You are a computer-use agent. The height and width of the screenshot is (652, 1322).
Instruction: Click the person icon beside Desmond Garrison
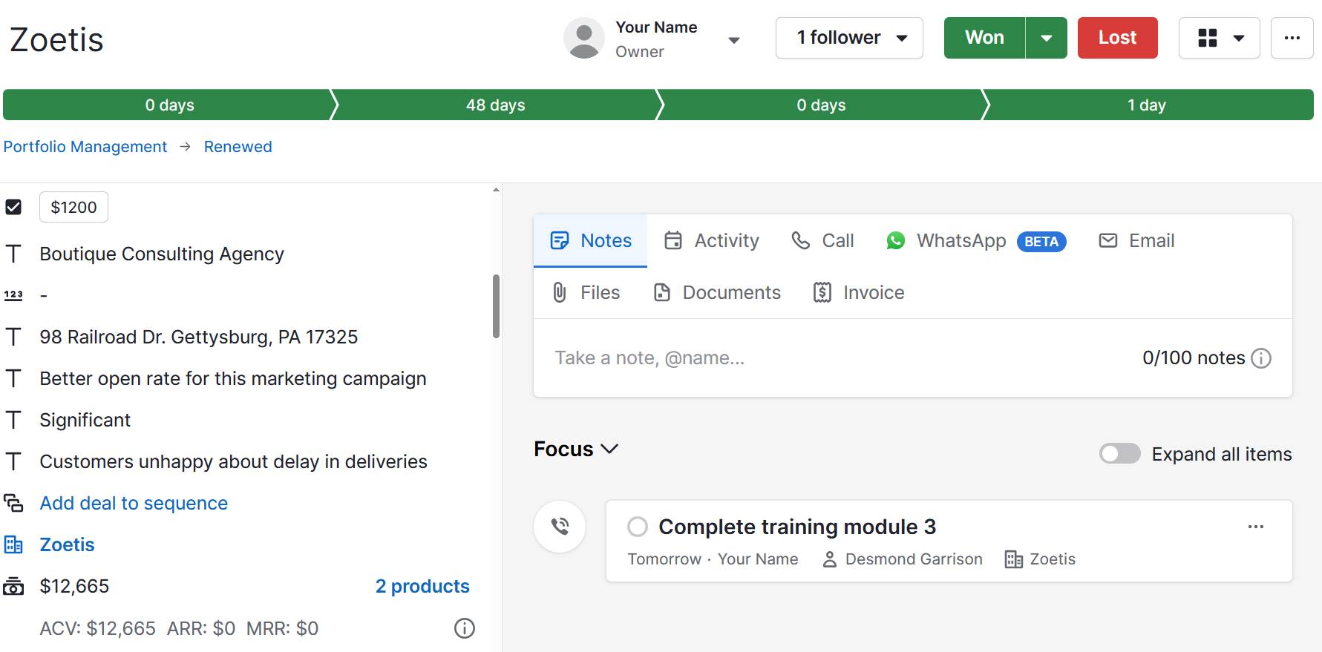click(830, 559)
